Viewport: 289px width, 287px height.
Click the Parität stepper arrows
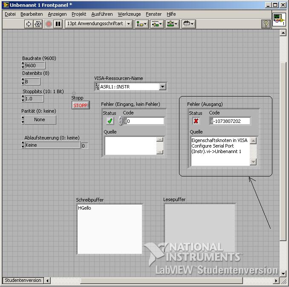[x=23, y=120]
